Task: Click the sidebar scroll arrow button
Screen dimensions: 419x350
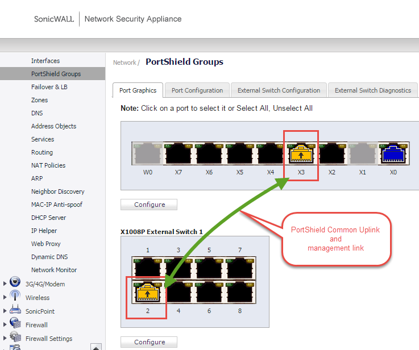Action: (97, 347)
